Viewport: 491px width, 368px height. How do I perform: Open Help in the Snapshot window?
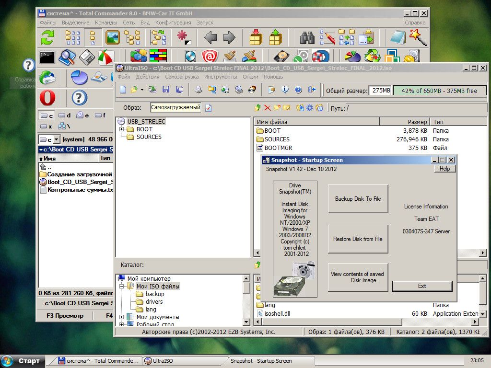(444, 169)
